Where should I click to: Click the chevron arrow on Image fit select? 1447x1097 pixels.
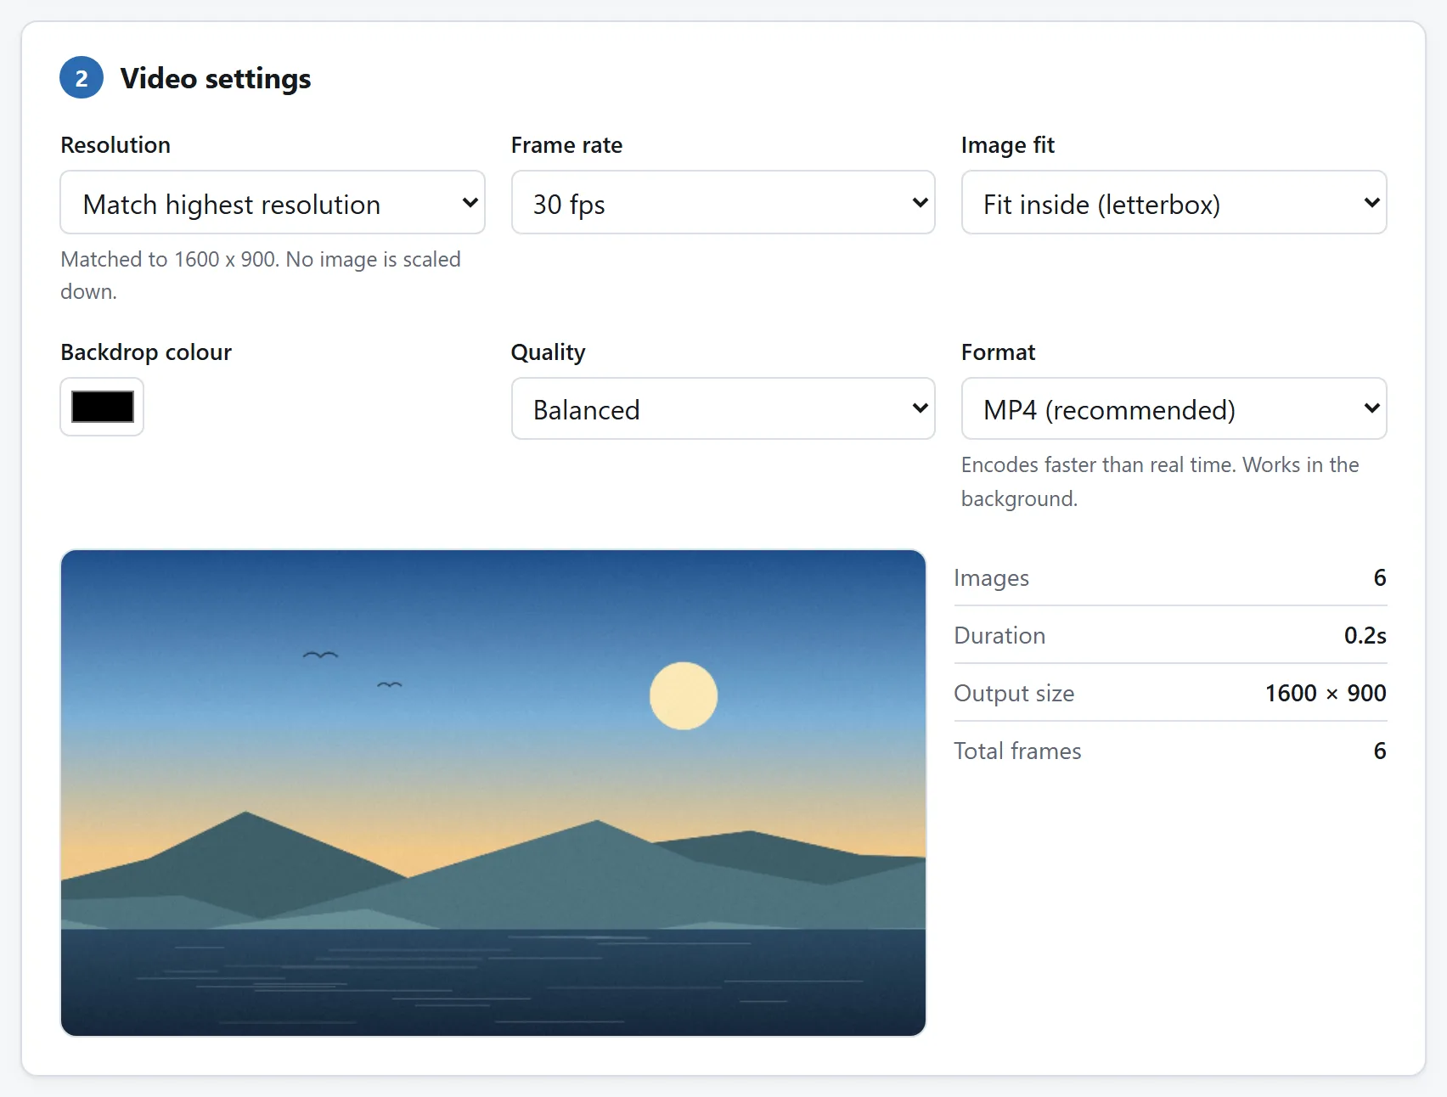pyautogui.click(x=1371, y=203)
